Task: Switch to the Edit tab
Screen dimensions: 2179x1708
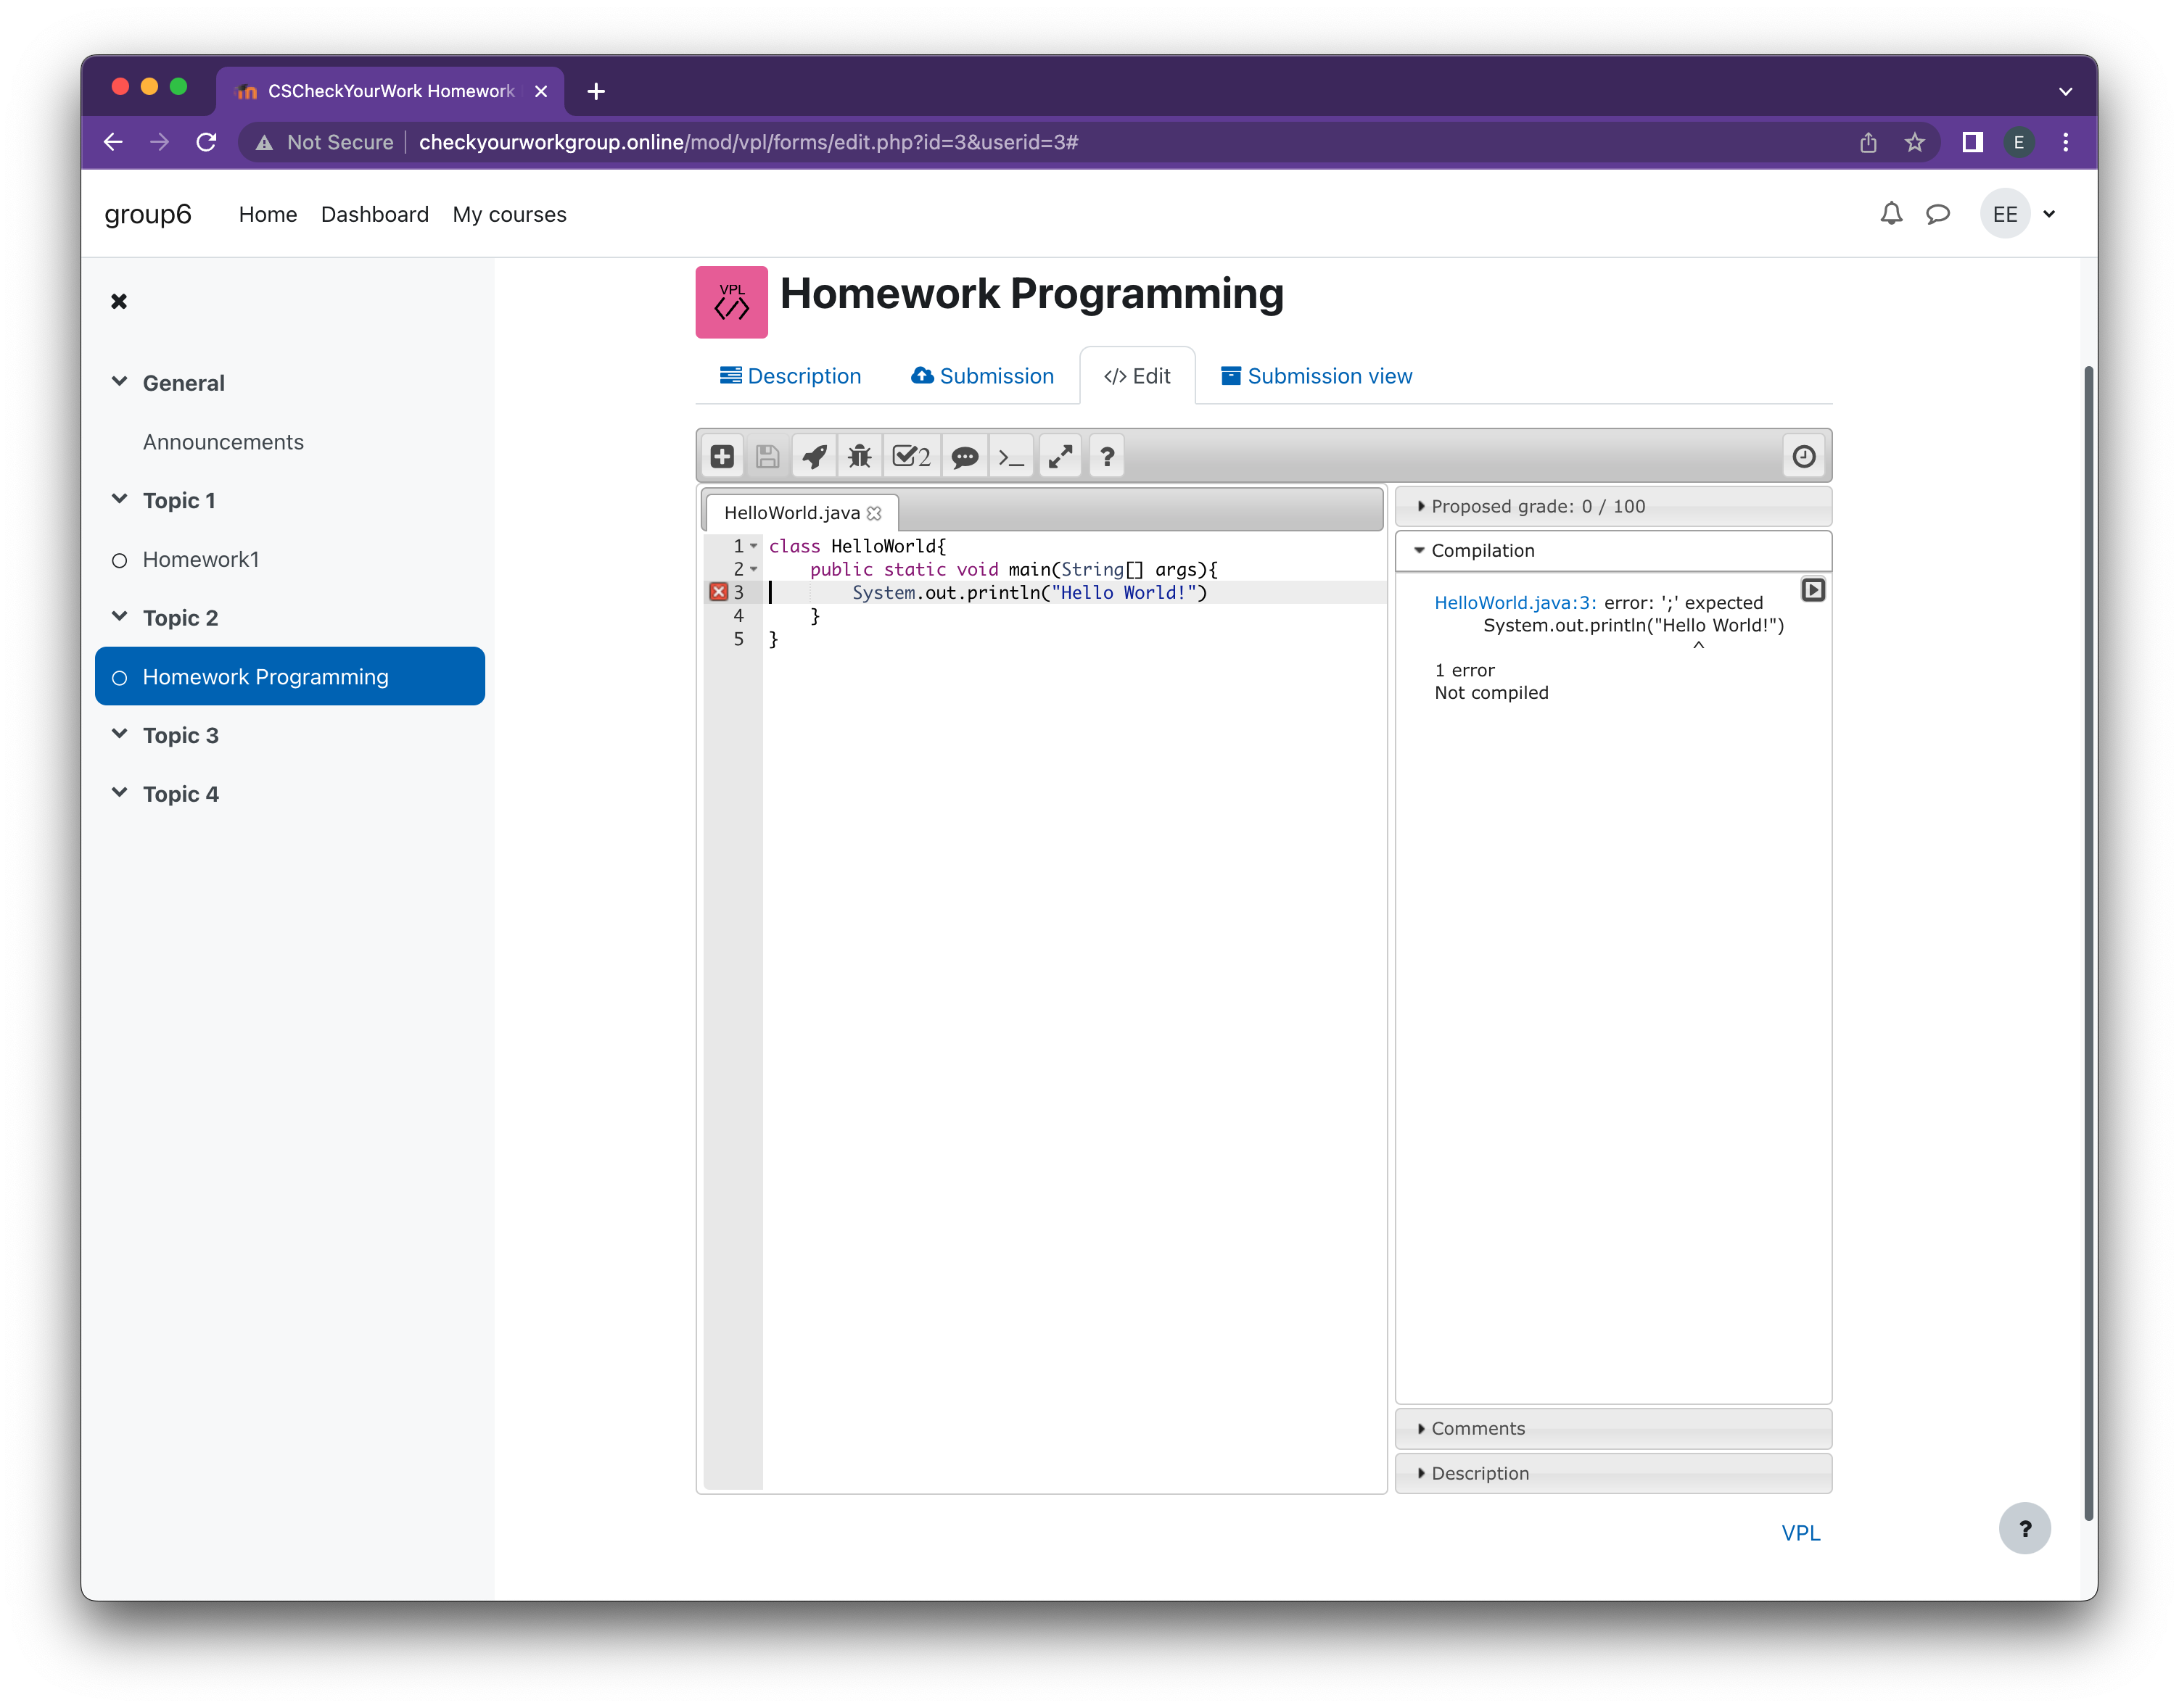Action: [x=1132, y=375]
